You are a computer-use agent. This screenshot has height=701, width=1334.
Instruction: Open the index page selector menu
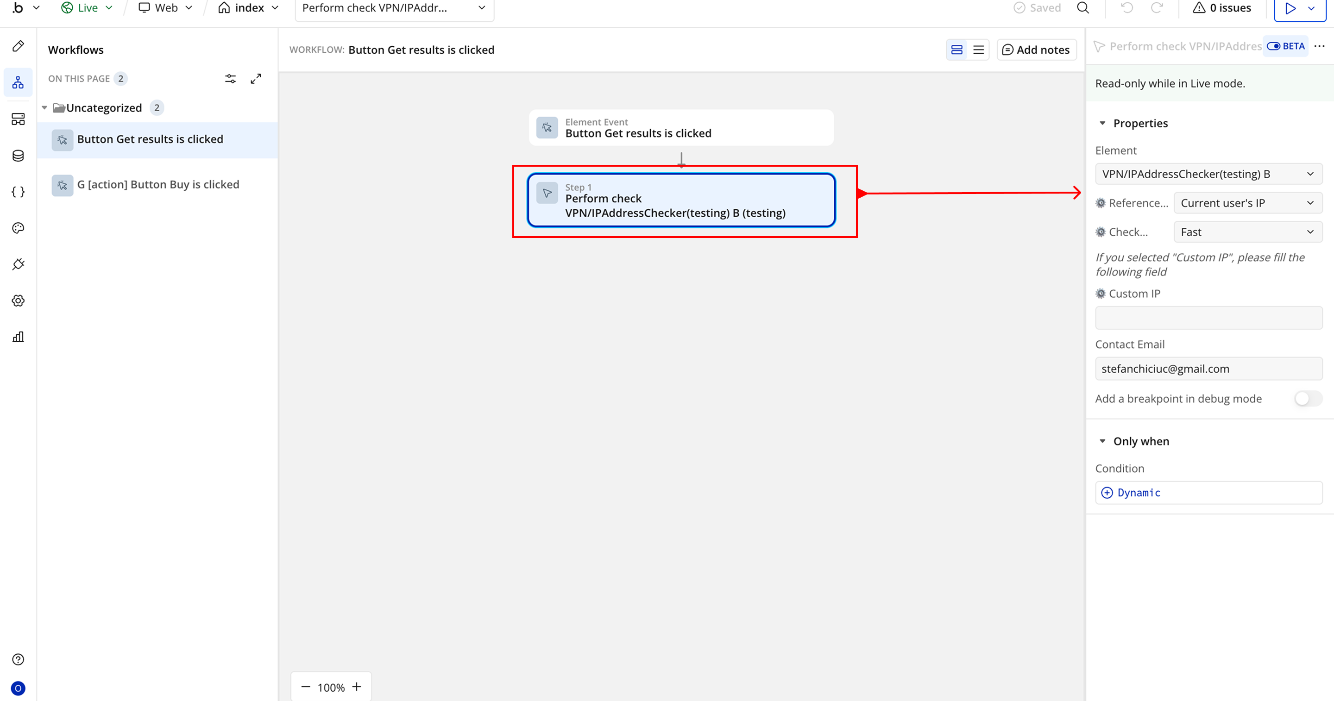click(x=249, y=8)
